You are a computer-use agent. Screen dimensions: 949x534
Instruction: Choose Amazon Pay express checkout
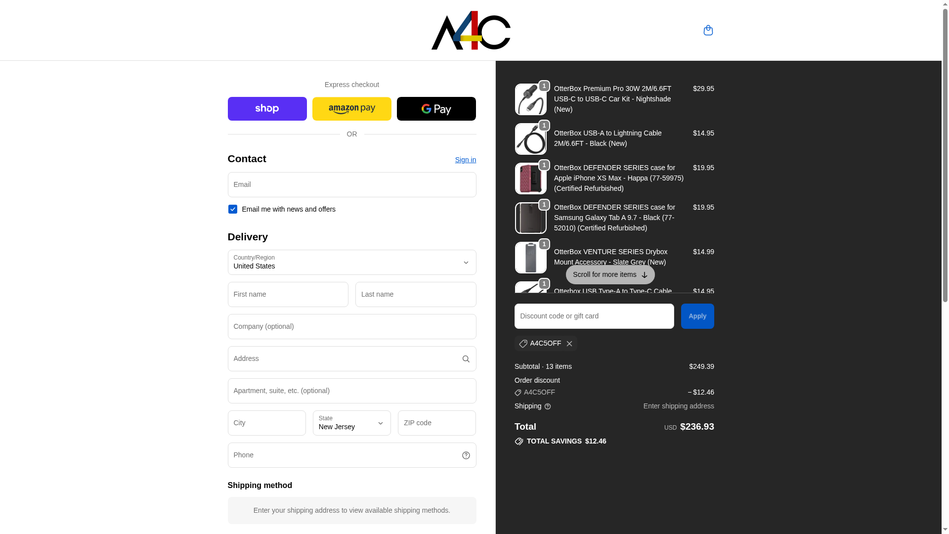[351, 109]
